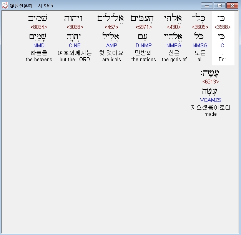The image size is (241, 235).
Task: Click Strong's number <3588>
Action: pyautogui.click(x=223, y=27)
